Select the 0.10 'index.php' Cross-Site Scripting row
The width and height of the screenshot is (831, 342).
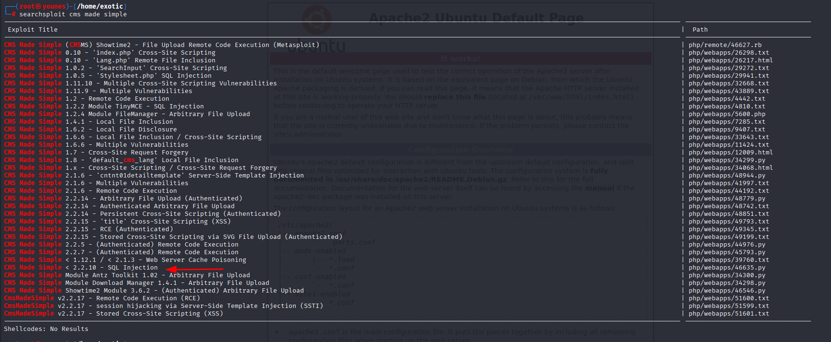tap(110, 53)
